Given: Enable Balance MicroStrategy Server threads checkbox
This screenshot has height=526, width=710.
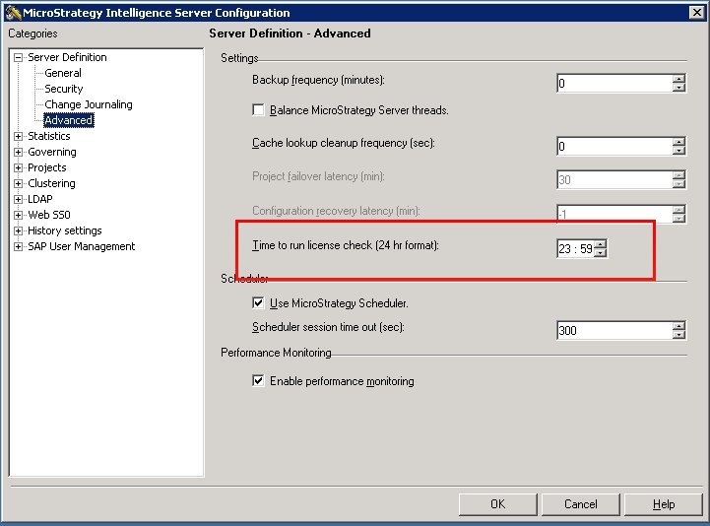Looking at the screenshot, I should coord(258,110).
